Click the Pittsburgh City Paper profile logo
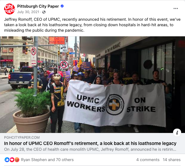Viewport: 185px width, 166px height. point(10,9)
